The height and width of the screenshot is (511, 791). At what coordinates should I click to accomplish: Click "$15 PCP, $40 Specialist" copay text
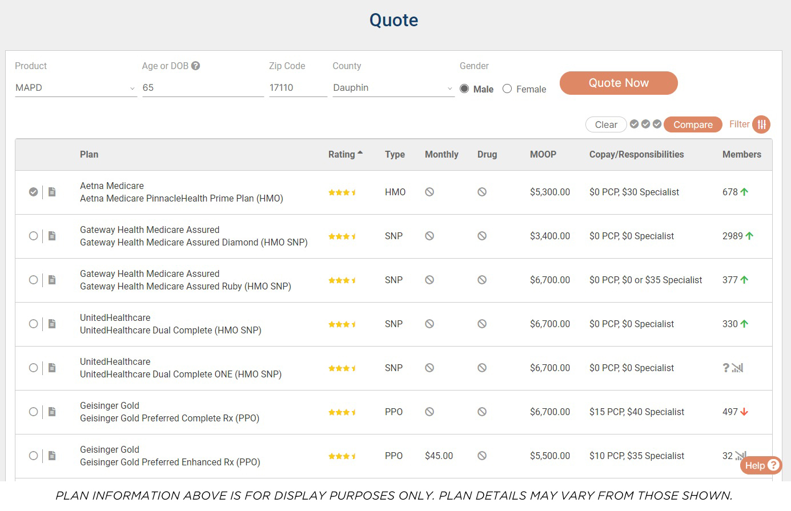coord(637,412)
